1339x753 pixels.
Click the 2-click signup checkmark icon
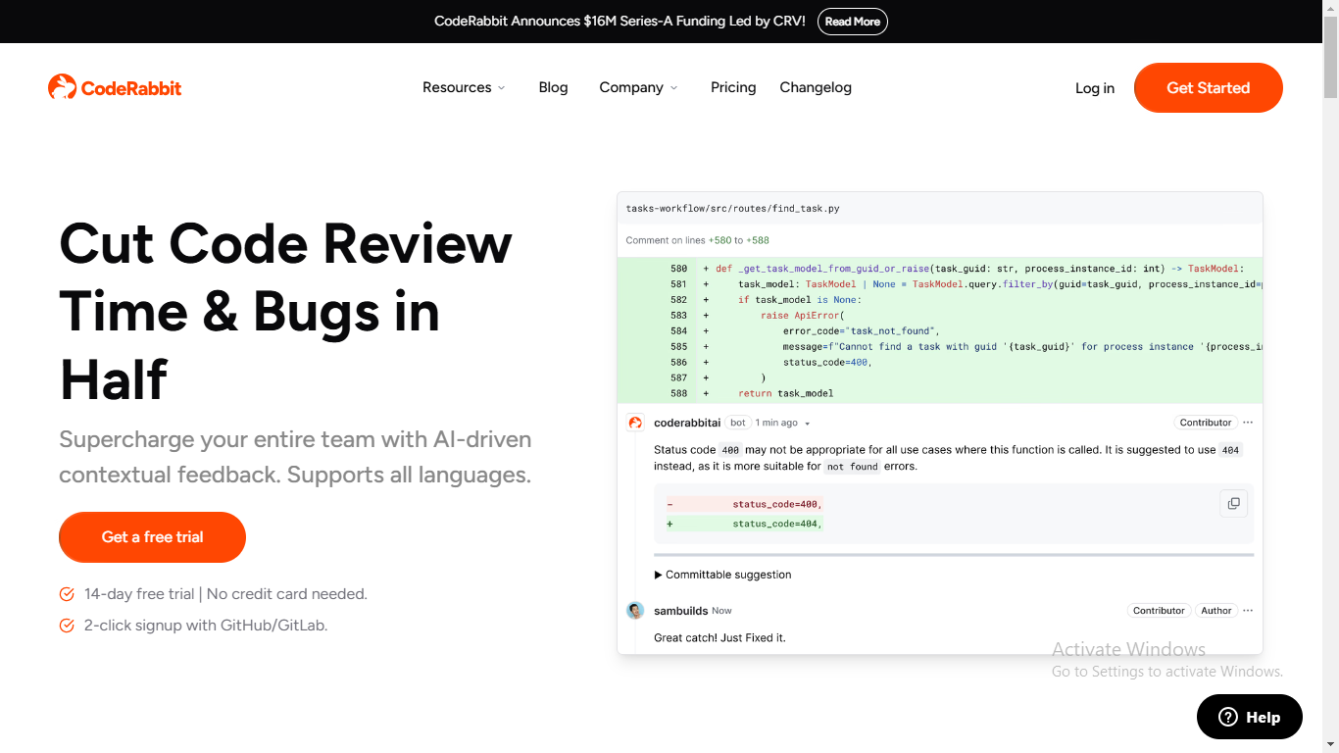click(67, 626)
